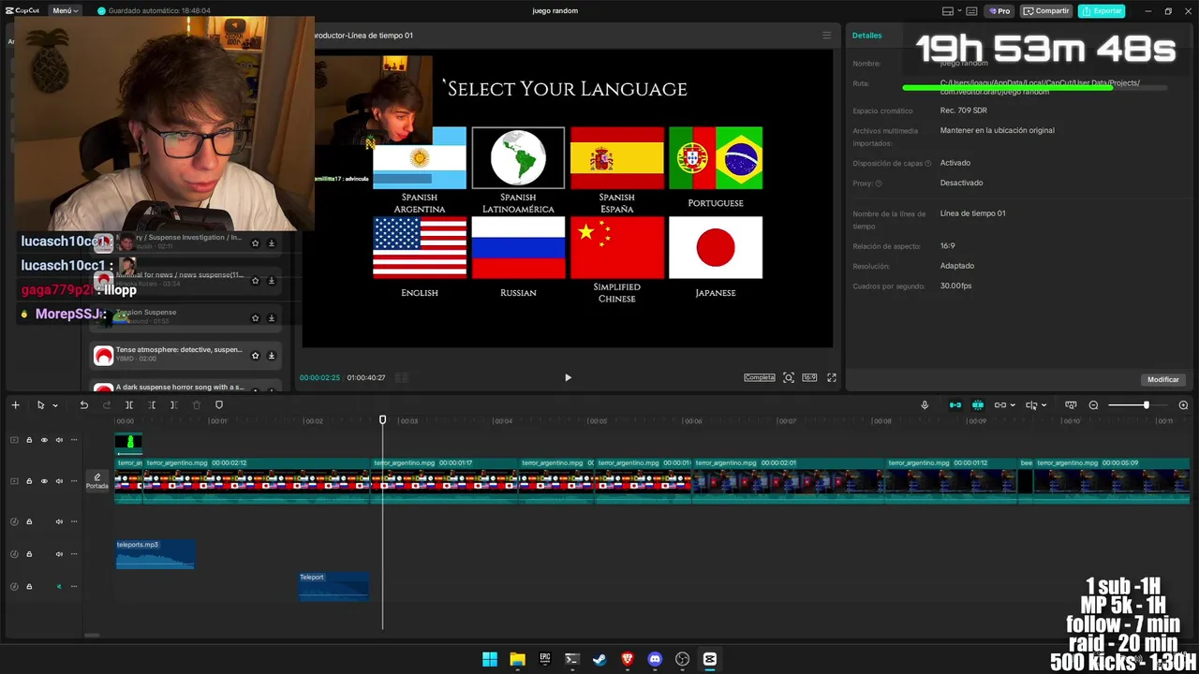Click the delete-right trim icon
This screenshot has height=674, width=1199.
pos(173,405)
